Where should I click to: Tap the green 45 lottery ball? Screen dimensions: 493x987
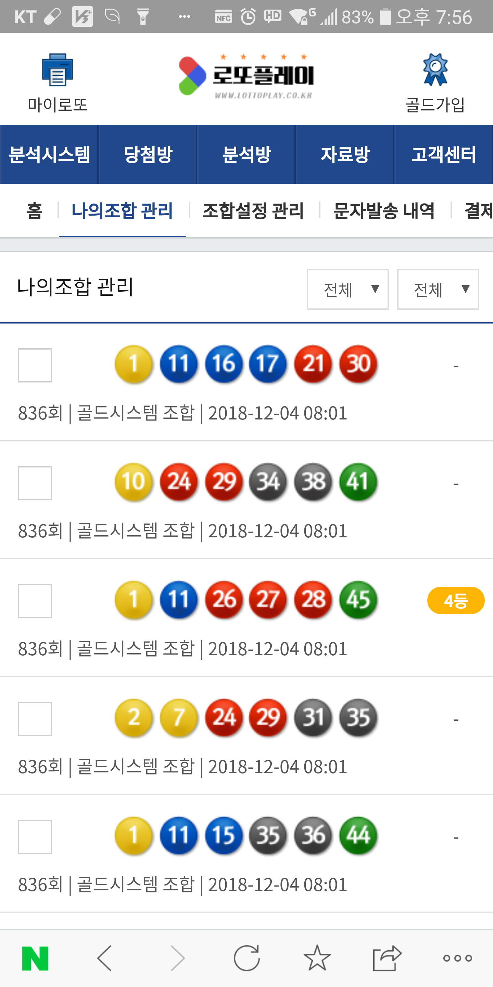tap(358, 600)
